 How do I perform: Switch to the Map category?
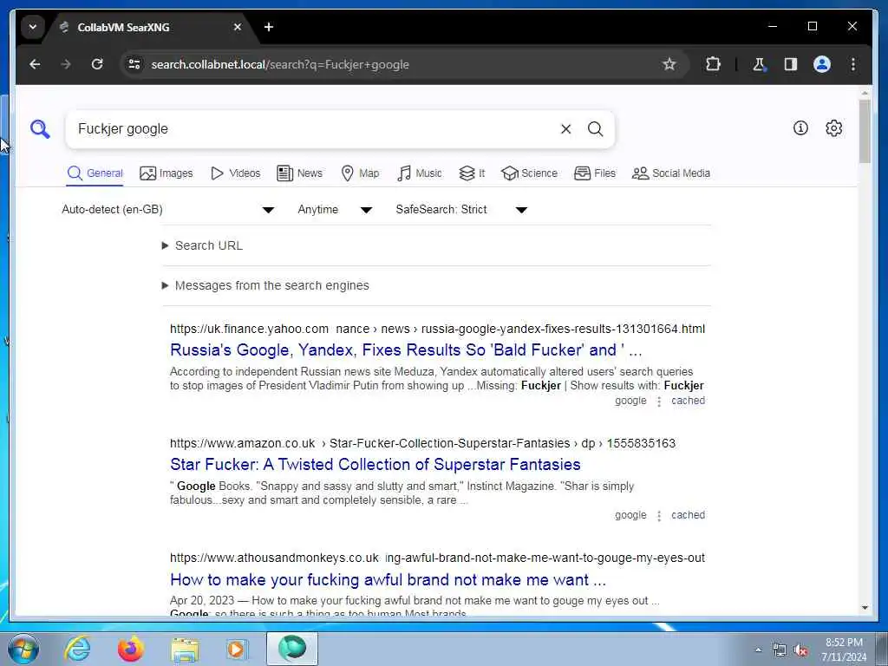tap(360, 173)
